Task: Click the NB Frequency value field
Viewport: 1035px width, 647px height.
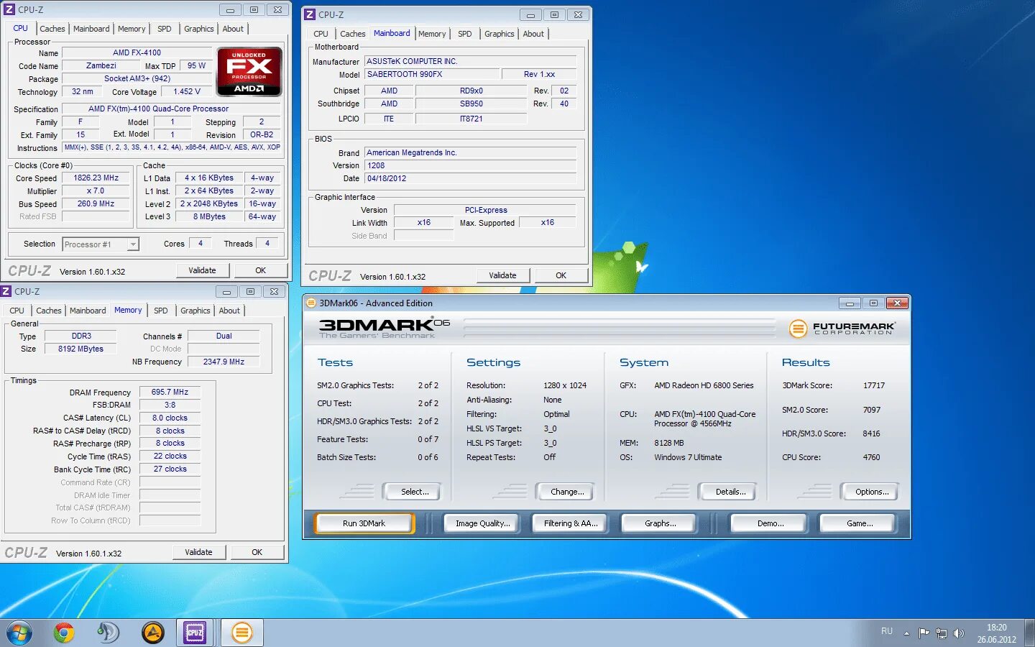Action: pyautogui.click(x=224, y=362)
